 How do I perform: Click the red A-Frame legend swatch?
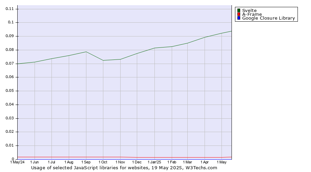[239, 14]
